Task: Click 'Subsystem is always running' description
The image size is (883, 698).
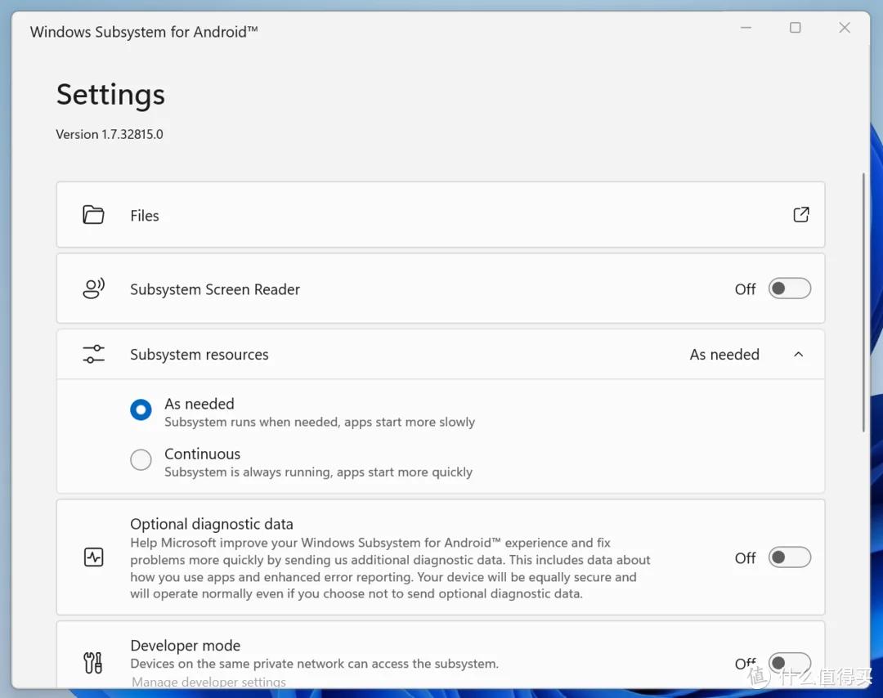Action: tap(319, 472)
